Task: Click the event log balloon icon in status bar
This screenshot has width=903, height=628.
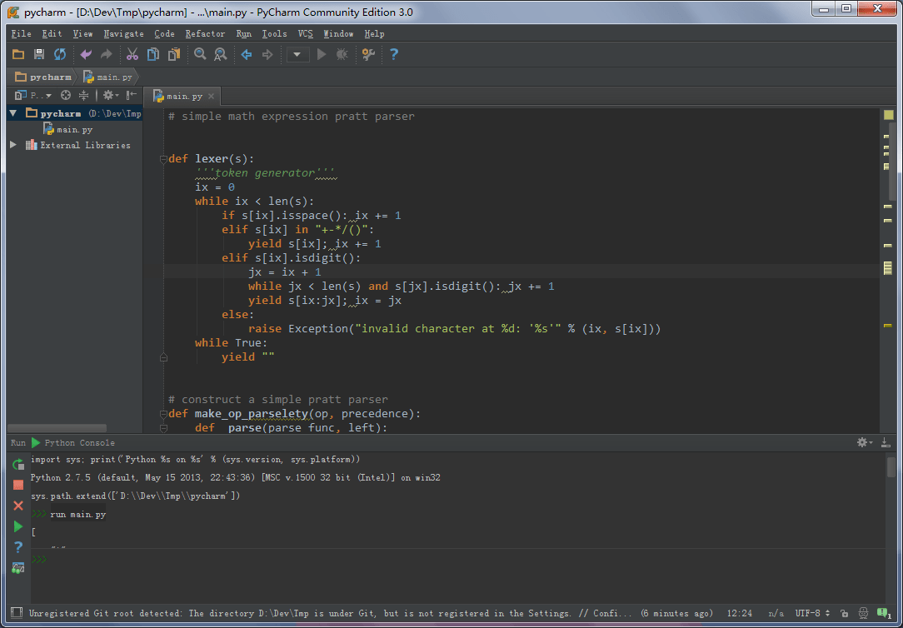Action: pyautogui.click(x=882, y=612)
